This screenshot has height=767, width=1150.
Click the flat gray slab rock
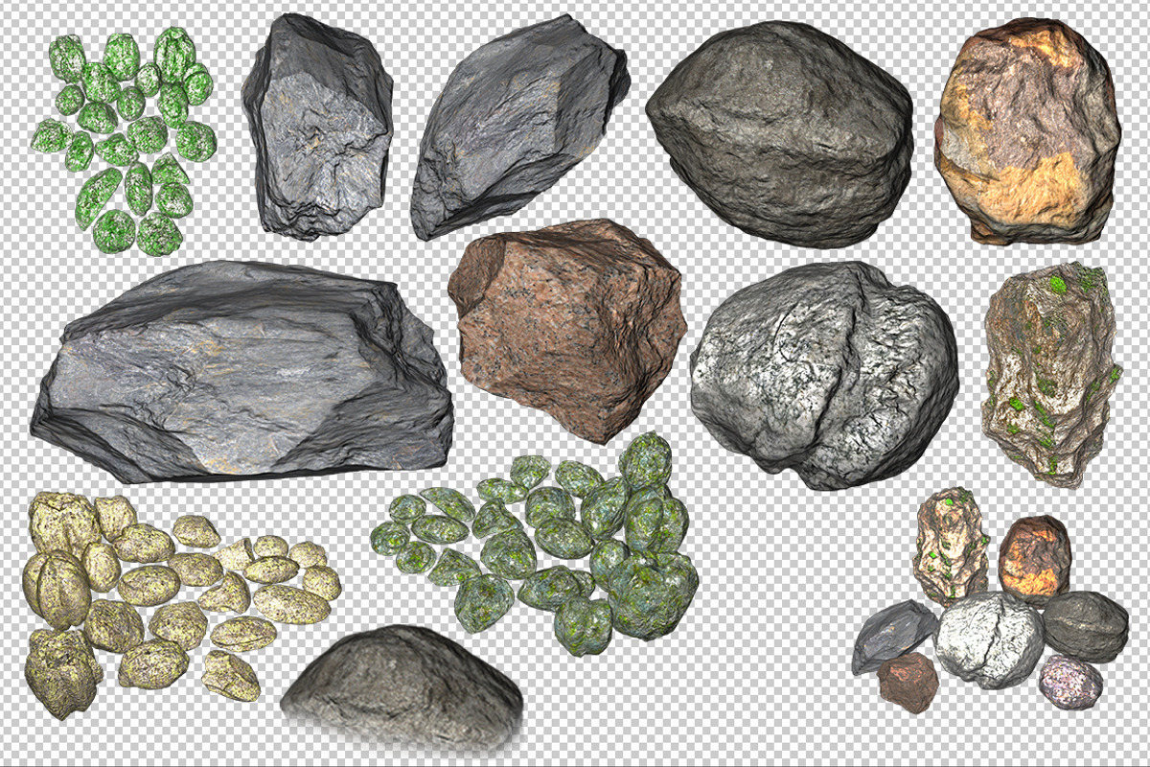tap(242, 371)
